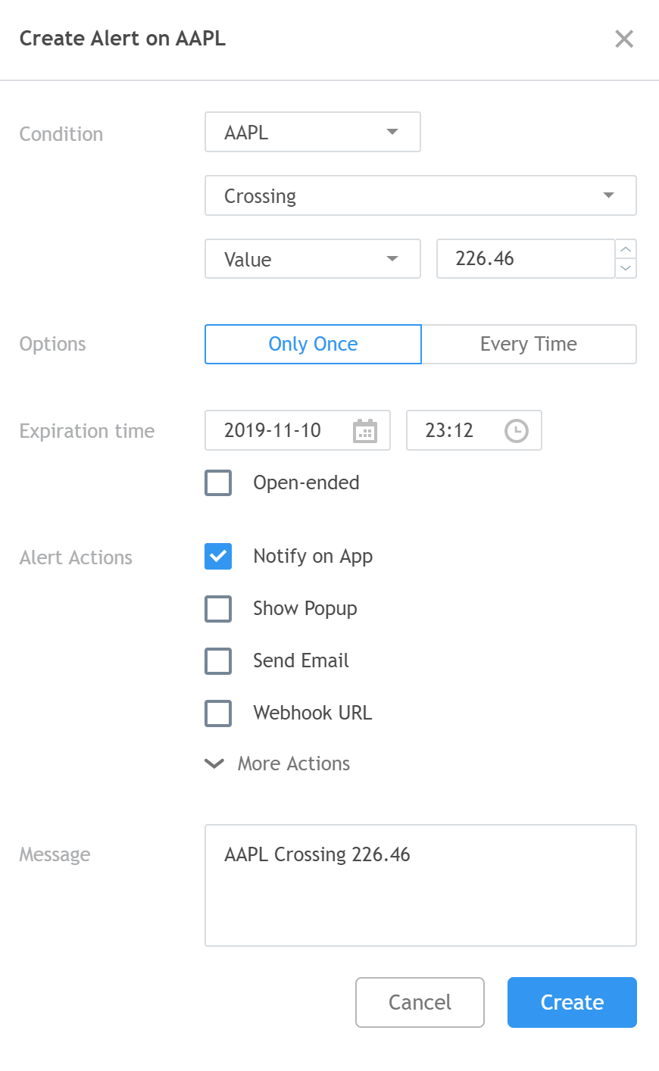Enable the Open-ended expiration checkbox

tap(217, 482)
